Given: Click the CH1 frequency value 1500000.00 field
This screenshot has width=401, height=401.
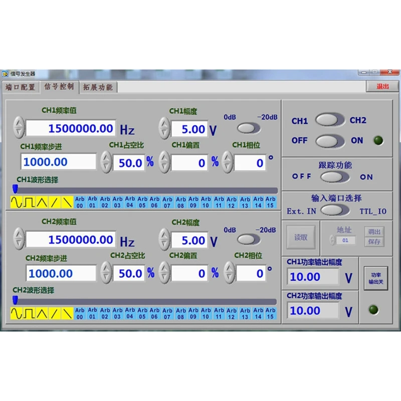Looking at the screenshot, I should 71,128.
